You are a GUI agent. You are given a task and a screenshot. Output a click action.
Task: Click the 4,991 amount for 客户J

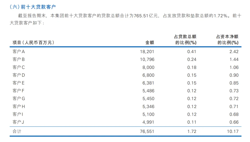pos(148,122)
